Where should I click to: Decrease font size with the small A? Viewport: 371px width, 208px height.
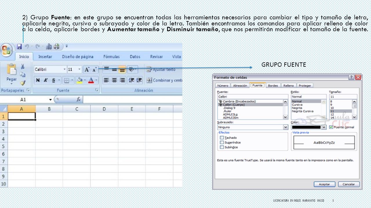[94, 70]
